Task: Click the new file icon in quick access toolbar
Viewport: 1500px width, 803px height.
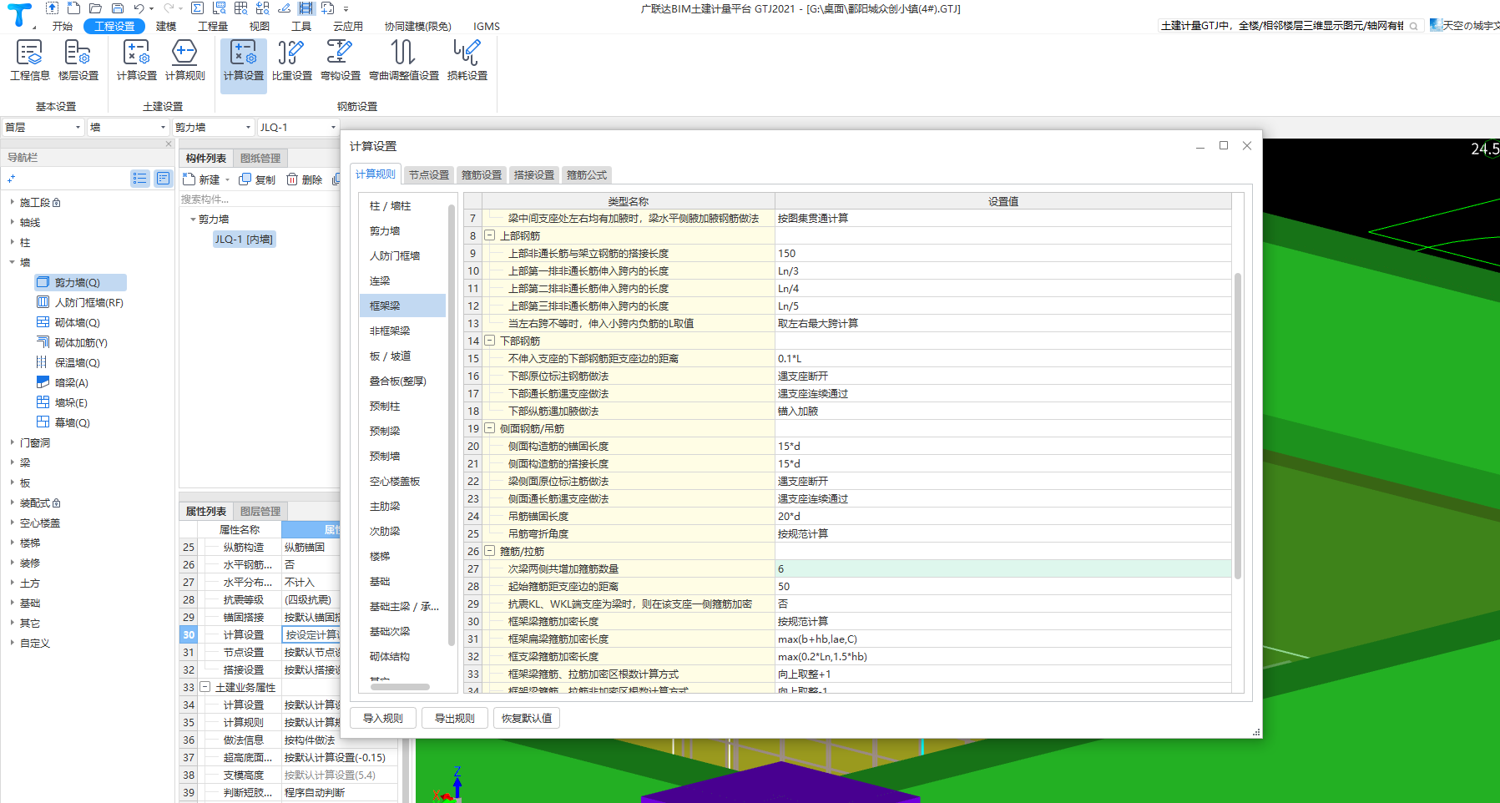Action: click(74, 8)
